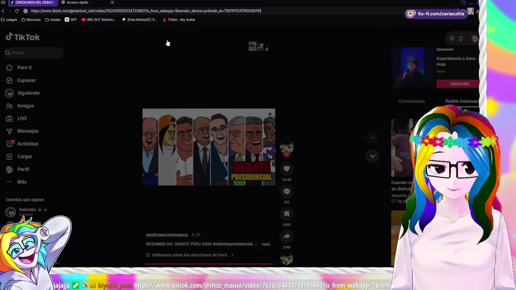Open the GPT bookmark
516x290 pixels.
click(x=71, y=20)
